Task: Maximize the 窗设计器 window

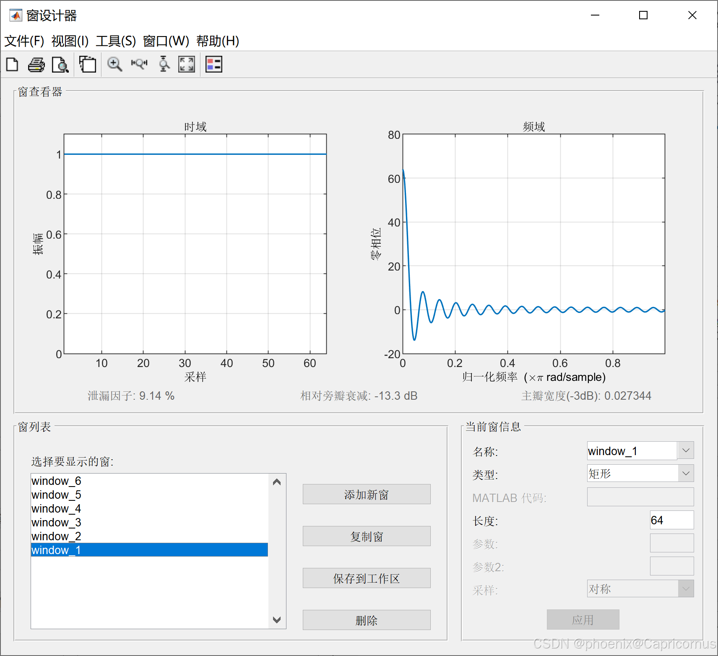Action: (x=643, y=16)
